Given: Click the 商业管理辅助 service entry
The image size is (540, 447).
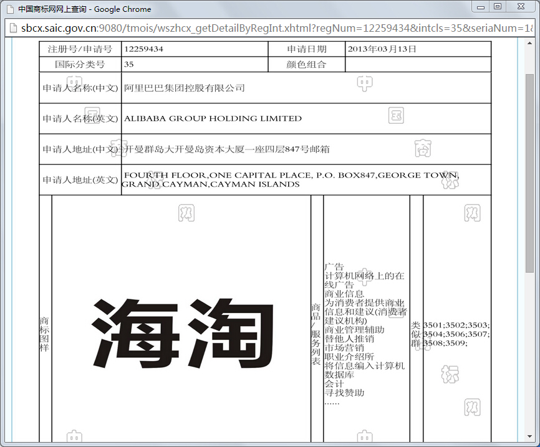Looking at the screenshot, I should 354,330.
